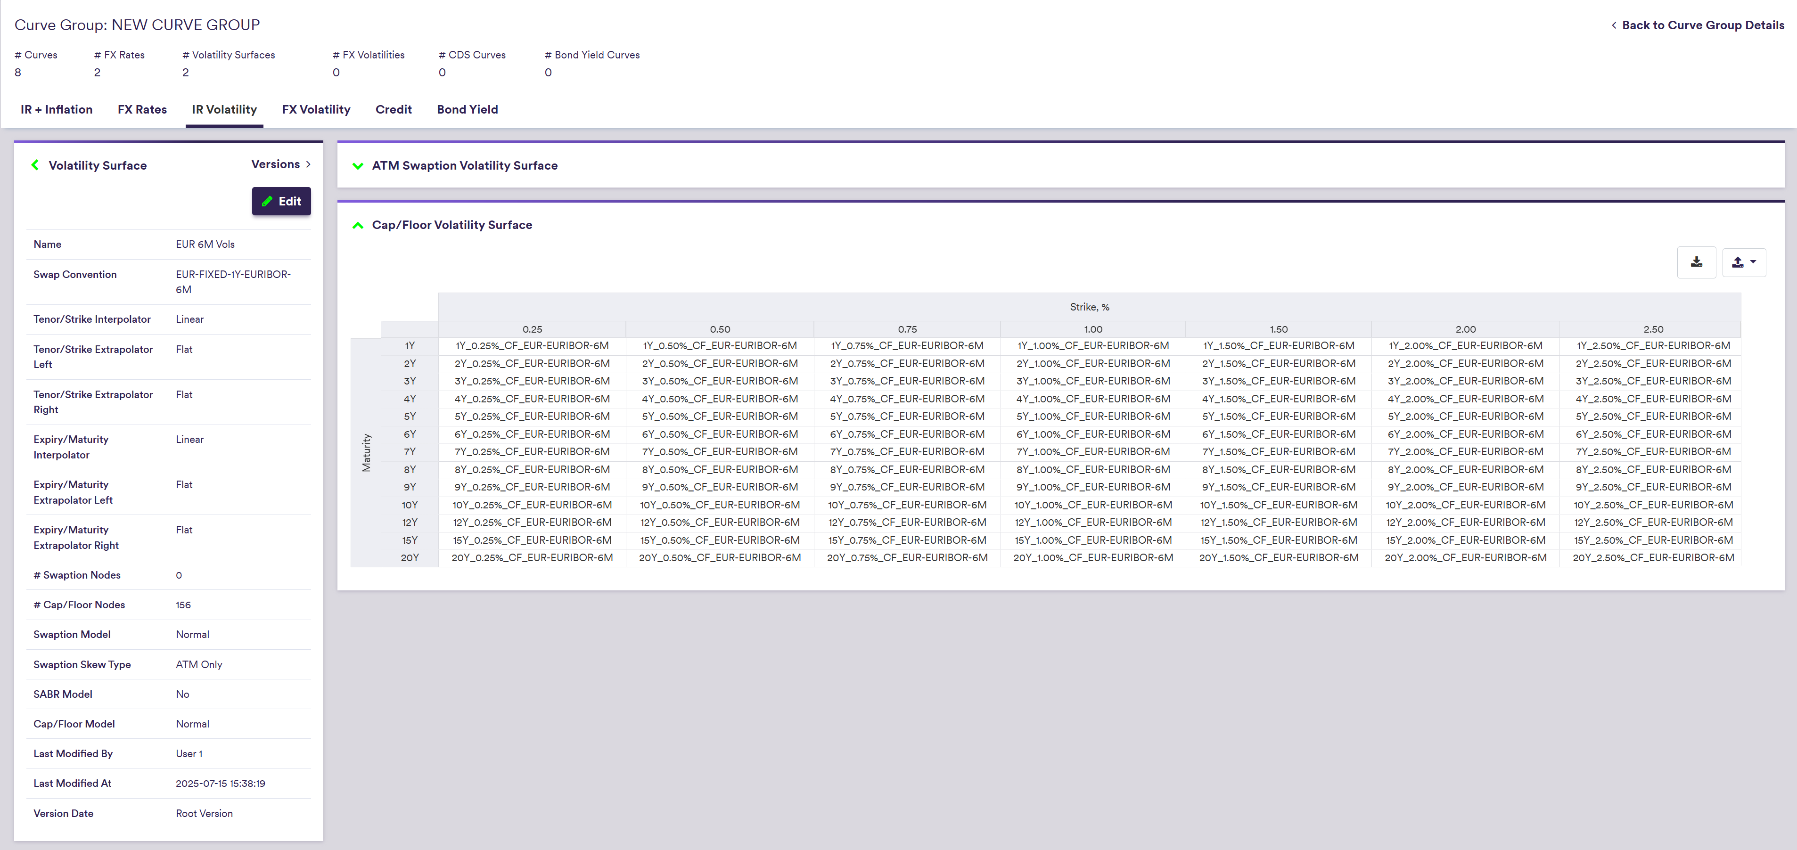This screenshot has height=850, width=1797.
Task: Open the Credit tab
Action: (x=394, y=109)
